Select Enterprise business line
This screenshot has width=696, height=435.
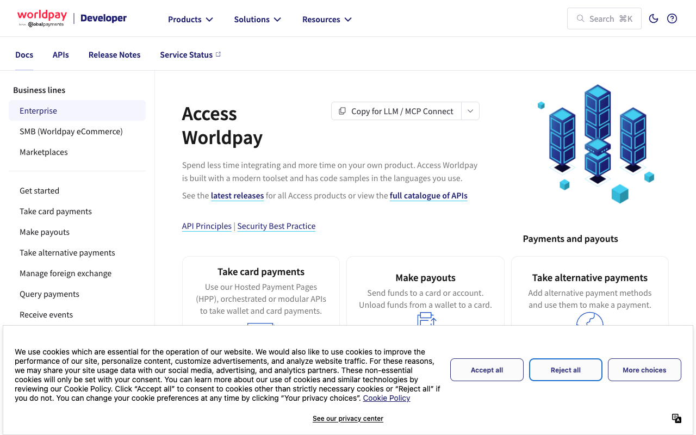(77, 110)
